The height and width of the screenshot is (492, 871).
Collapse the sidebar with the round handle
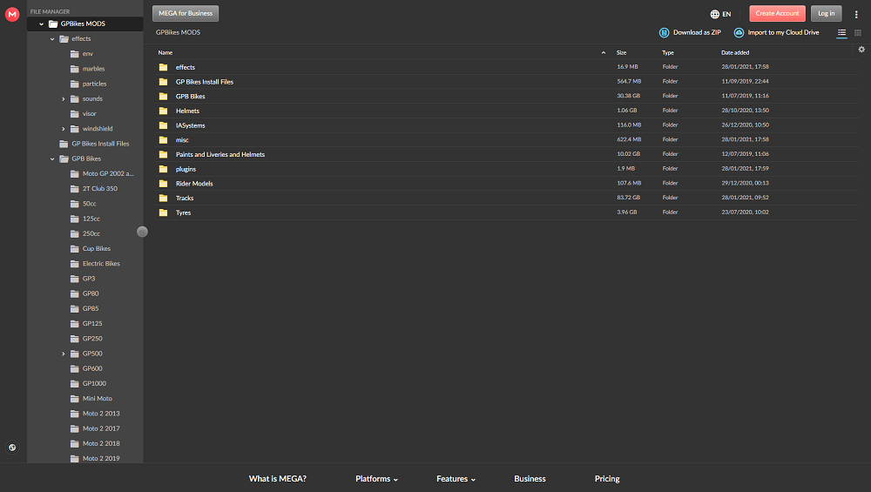142,232
